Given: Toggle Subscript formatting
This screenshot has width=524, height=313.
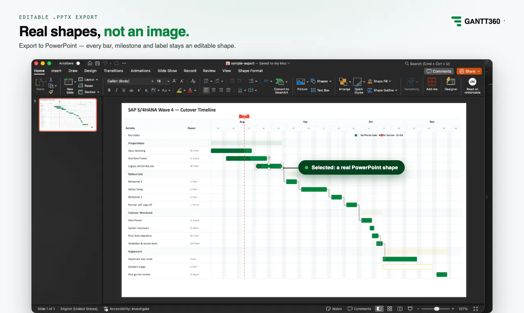Looking at the screenshot, I should click(146, 90).
